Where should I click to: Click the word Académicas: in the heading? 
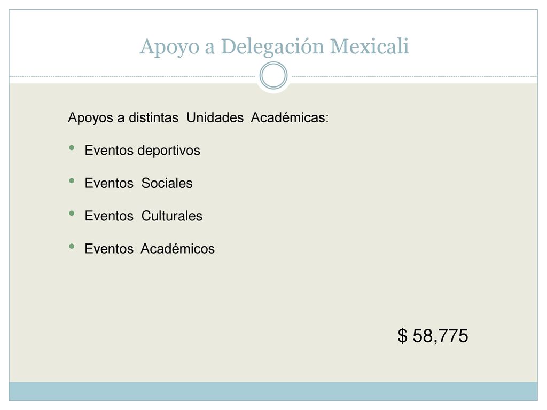290,117
